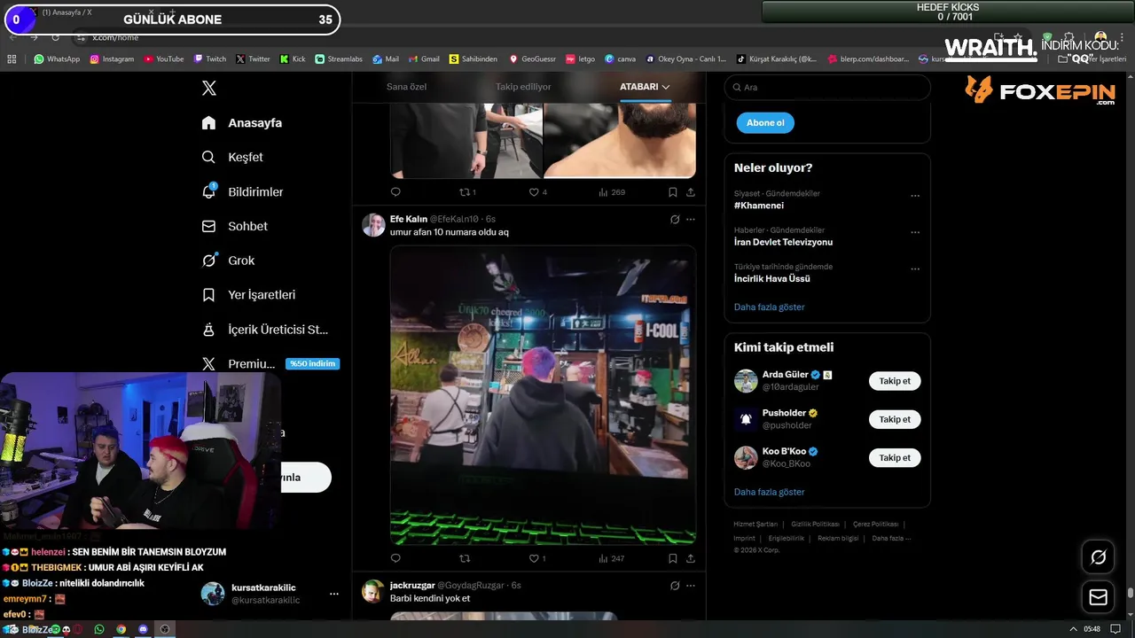Open more options on Efe Kalın's tweet
The height and width of the screenshot is (638, 1135).
691,219
